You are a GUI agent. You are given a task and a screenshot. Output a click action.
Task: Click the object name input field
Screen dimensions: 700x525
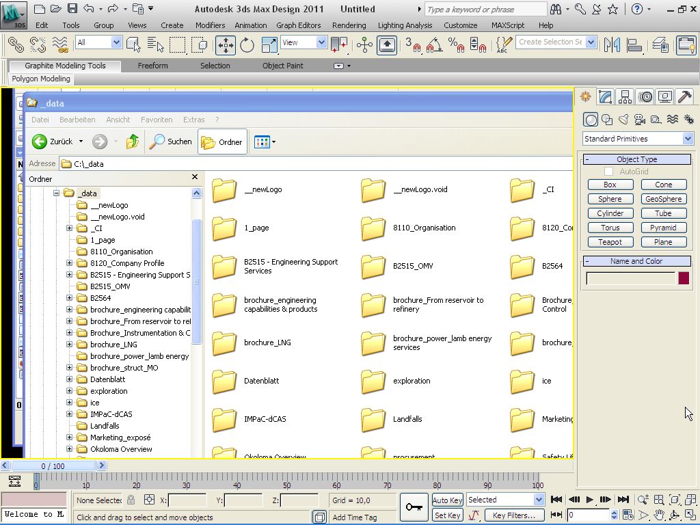tap(631, 279)
